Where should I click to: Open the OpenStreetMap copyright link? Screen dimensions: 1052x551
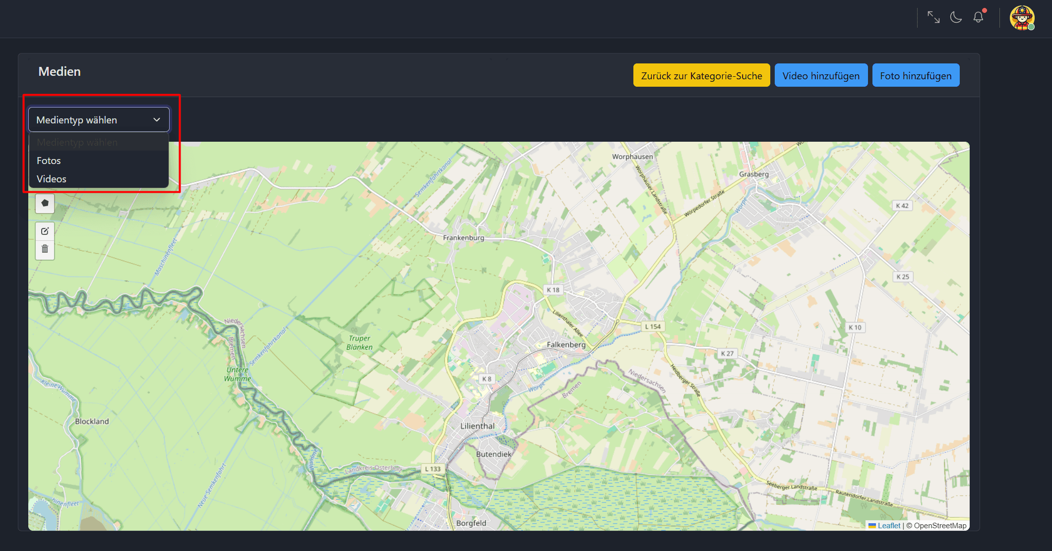point(940,526)
